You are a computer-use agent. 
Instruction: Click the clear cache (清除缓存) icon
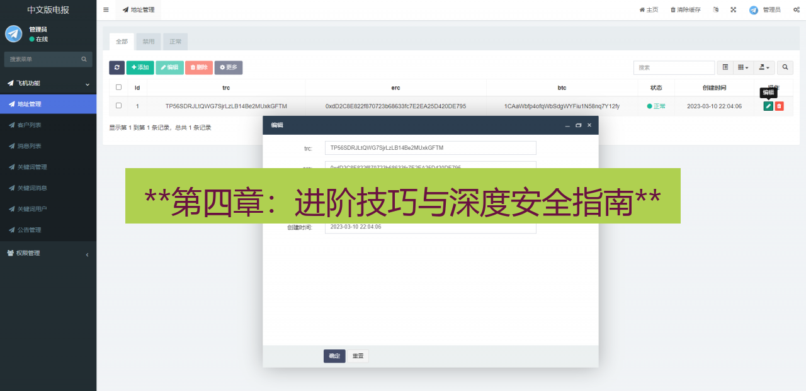click(x=684, y=9)
